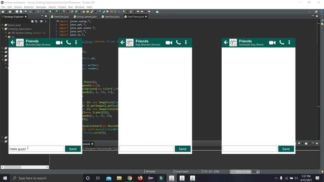Open the Windows Start menu

click(x=5, y=178)
